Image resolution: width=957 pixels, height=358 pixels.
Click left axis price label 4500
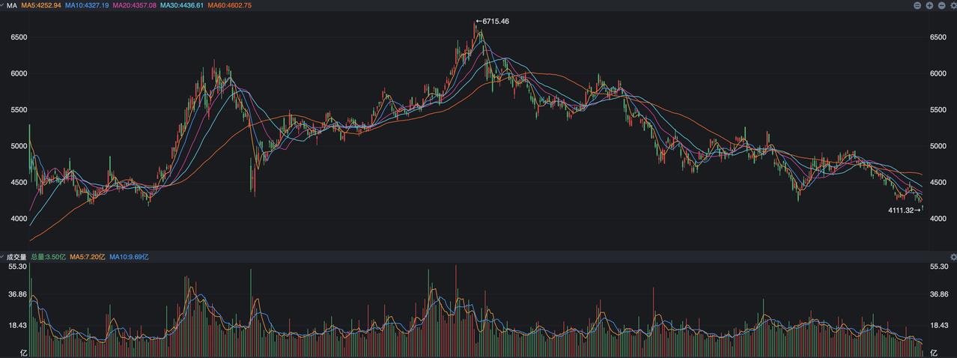[19, 182]
